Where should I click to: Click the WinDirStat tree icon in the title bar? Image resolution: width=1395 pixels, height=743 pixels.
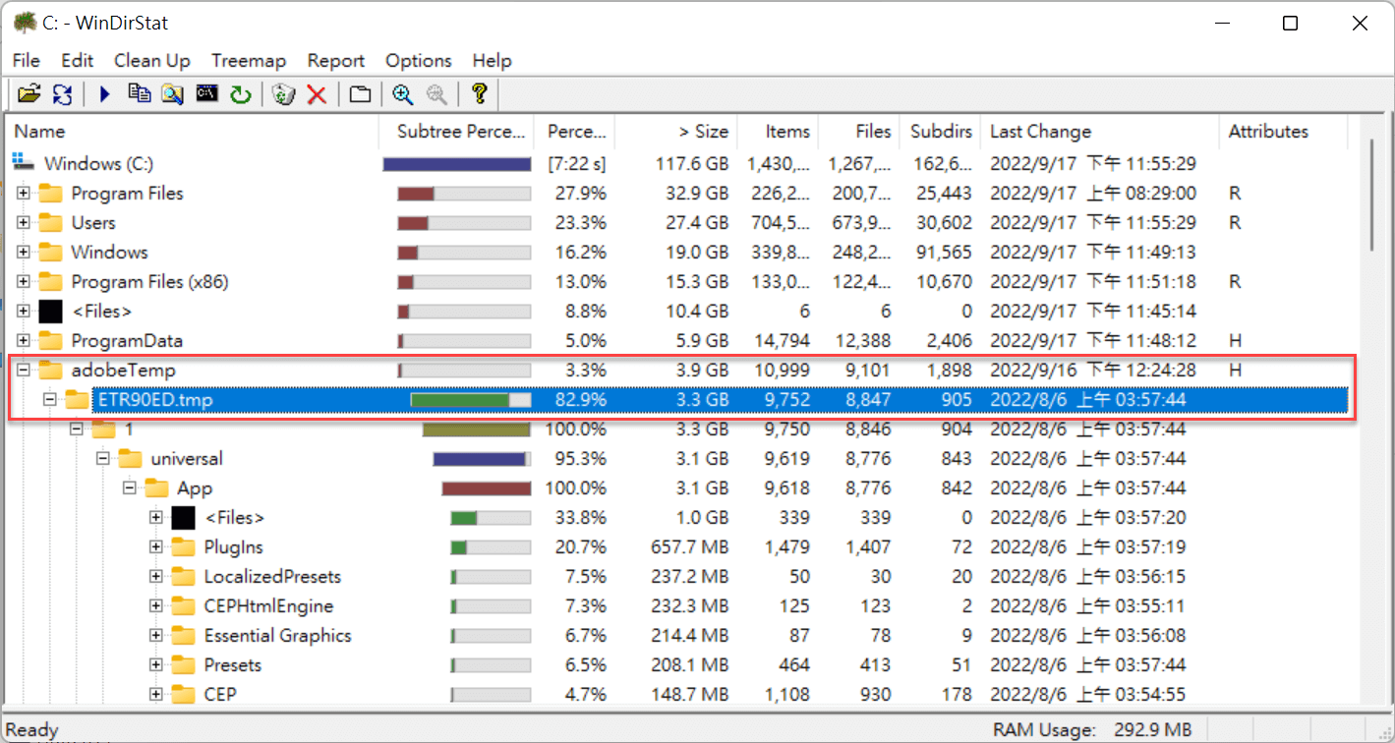[x=25, y=24]
